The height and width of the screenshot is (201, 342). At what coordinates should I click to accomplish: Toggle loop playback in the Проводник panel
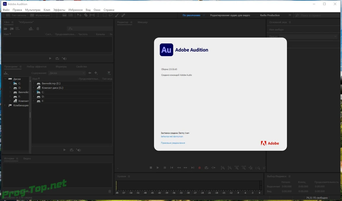click(x=72, y=150)
